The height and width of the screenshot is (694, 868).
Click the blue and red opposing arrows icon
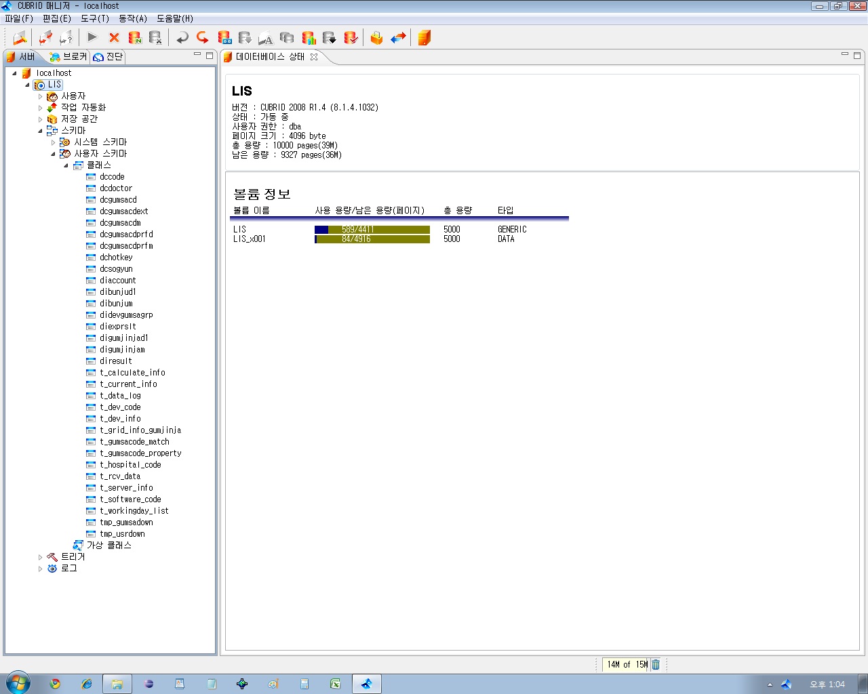398,38
